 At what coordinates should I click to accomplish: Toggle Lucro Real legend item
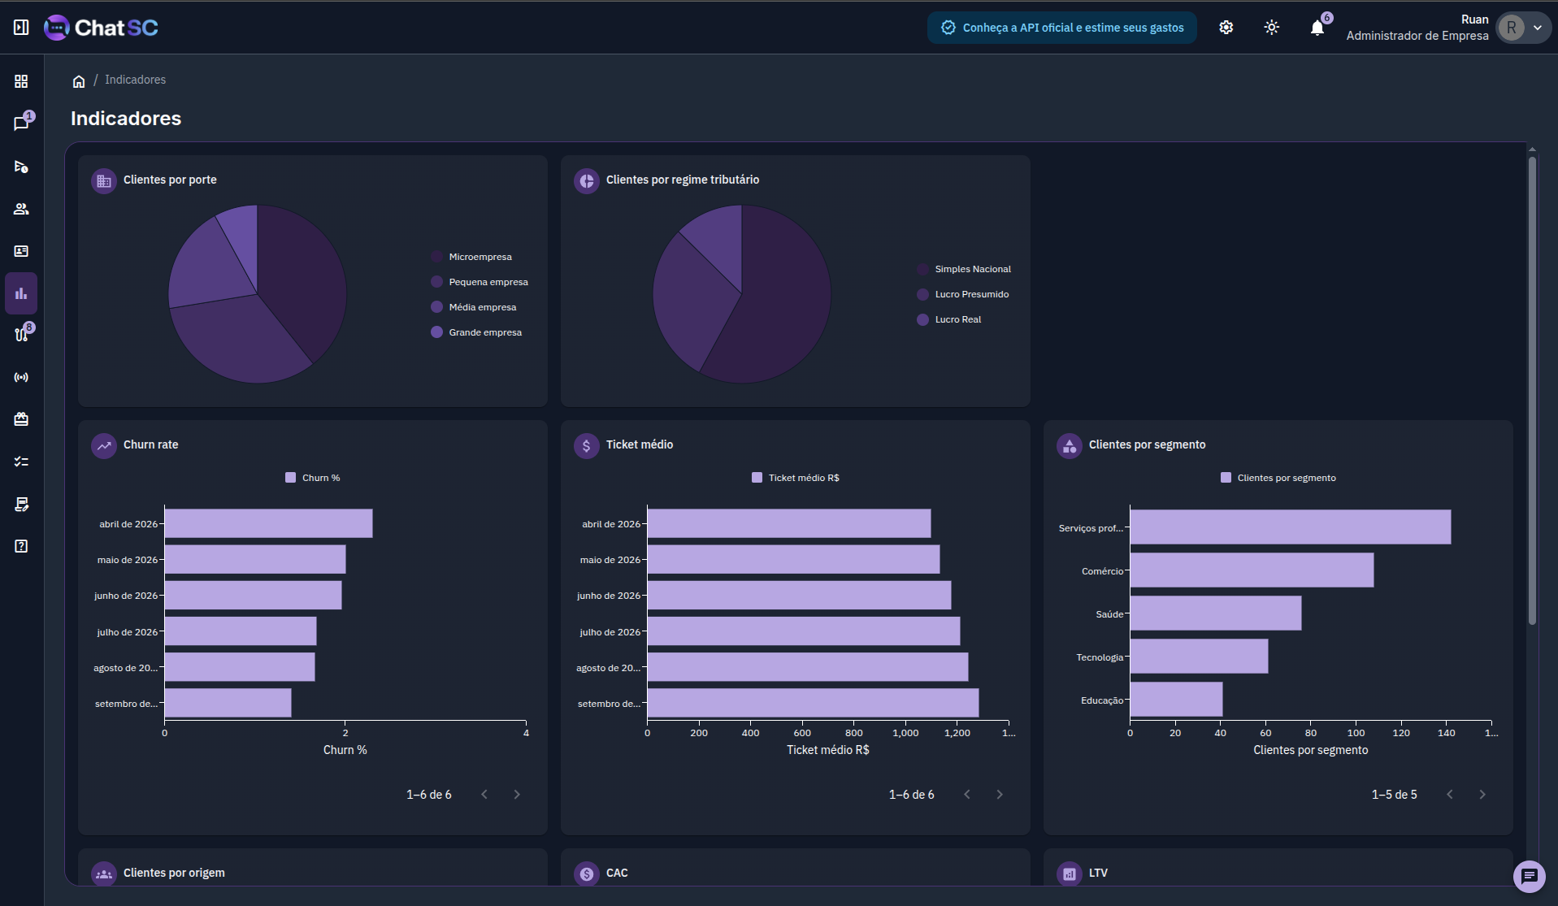click(x=949, y=319)
